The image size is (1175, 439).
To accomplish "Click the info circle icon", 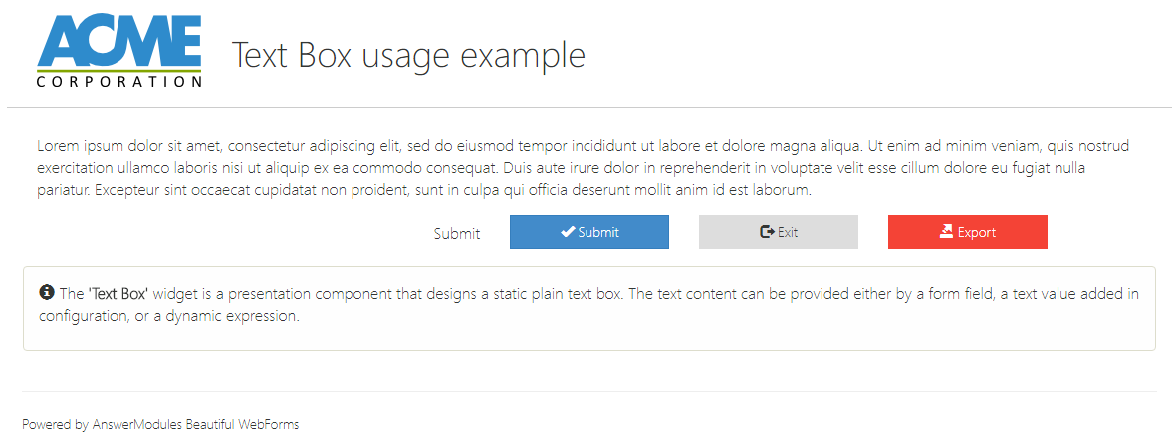I will [x=46, y=293].
